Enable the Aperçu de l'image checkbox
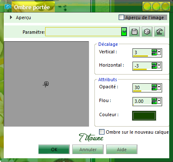Image resolution: width=173 pixels, height=162 pixels. [x=121, y=17]
